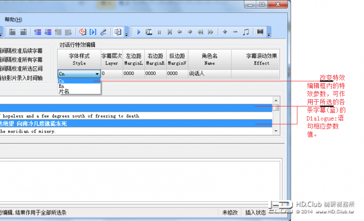This screenshot has width=364, height=221.
Task: Click the step frame forward icon
Action: [x=170, y=32]
